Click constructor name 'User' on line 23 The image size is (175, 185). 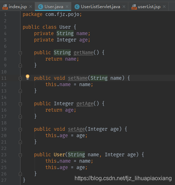(x=59, y=155)
